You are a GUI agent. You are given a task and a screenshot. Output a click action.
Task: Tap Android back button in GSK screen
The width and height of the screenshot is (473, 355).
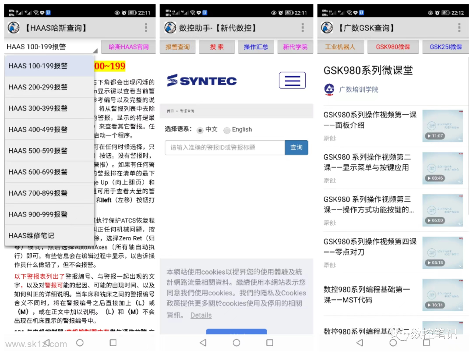pyautogui.click(x=360, y=343)
